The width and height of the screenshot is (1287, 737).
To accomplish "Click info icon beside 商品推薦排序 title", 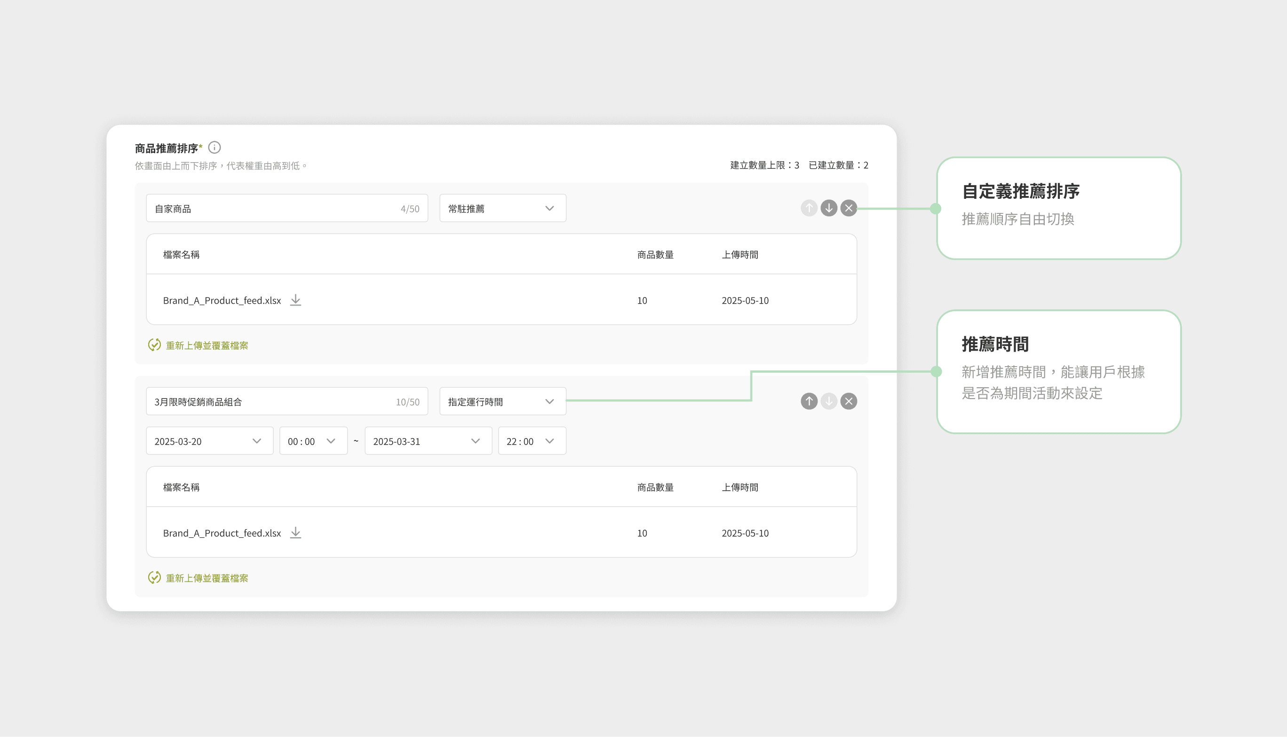I will pyautogui.click(x=214, y=147).
